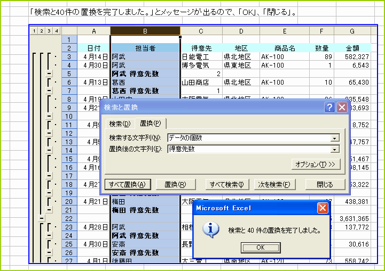Click the information icon in message box
Screen dimensions: 385x271
click(x=210, y=229)
